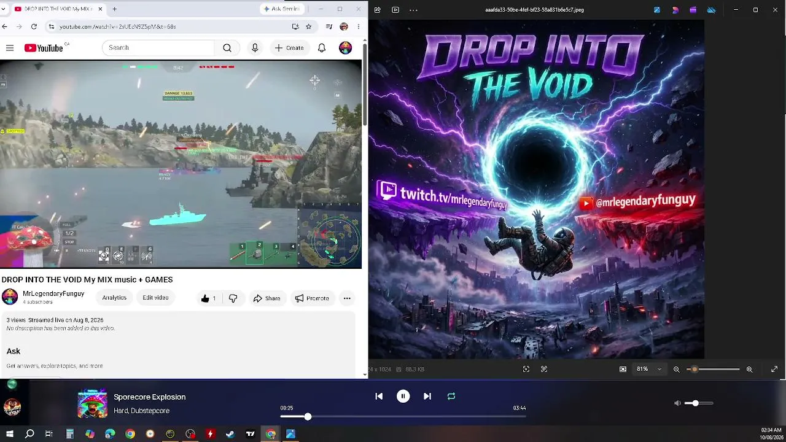The image size is (786, 442).
Task: Click the Ask Gemini button
Action: [x=281, y=9]
